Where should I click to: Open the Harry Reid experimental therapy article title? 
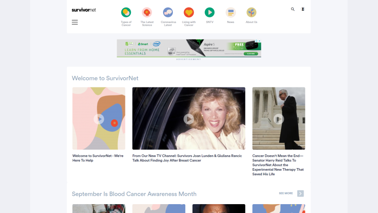(278, 165)
